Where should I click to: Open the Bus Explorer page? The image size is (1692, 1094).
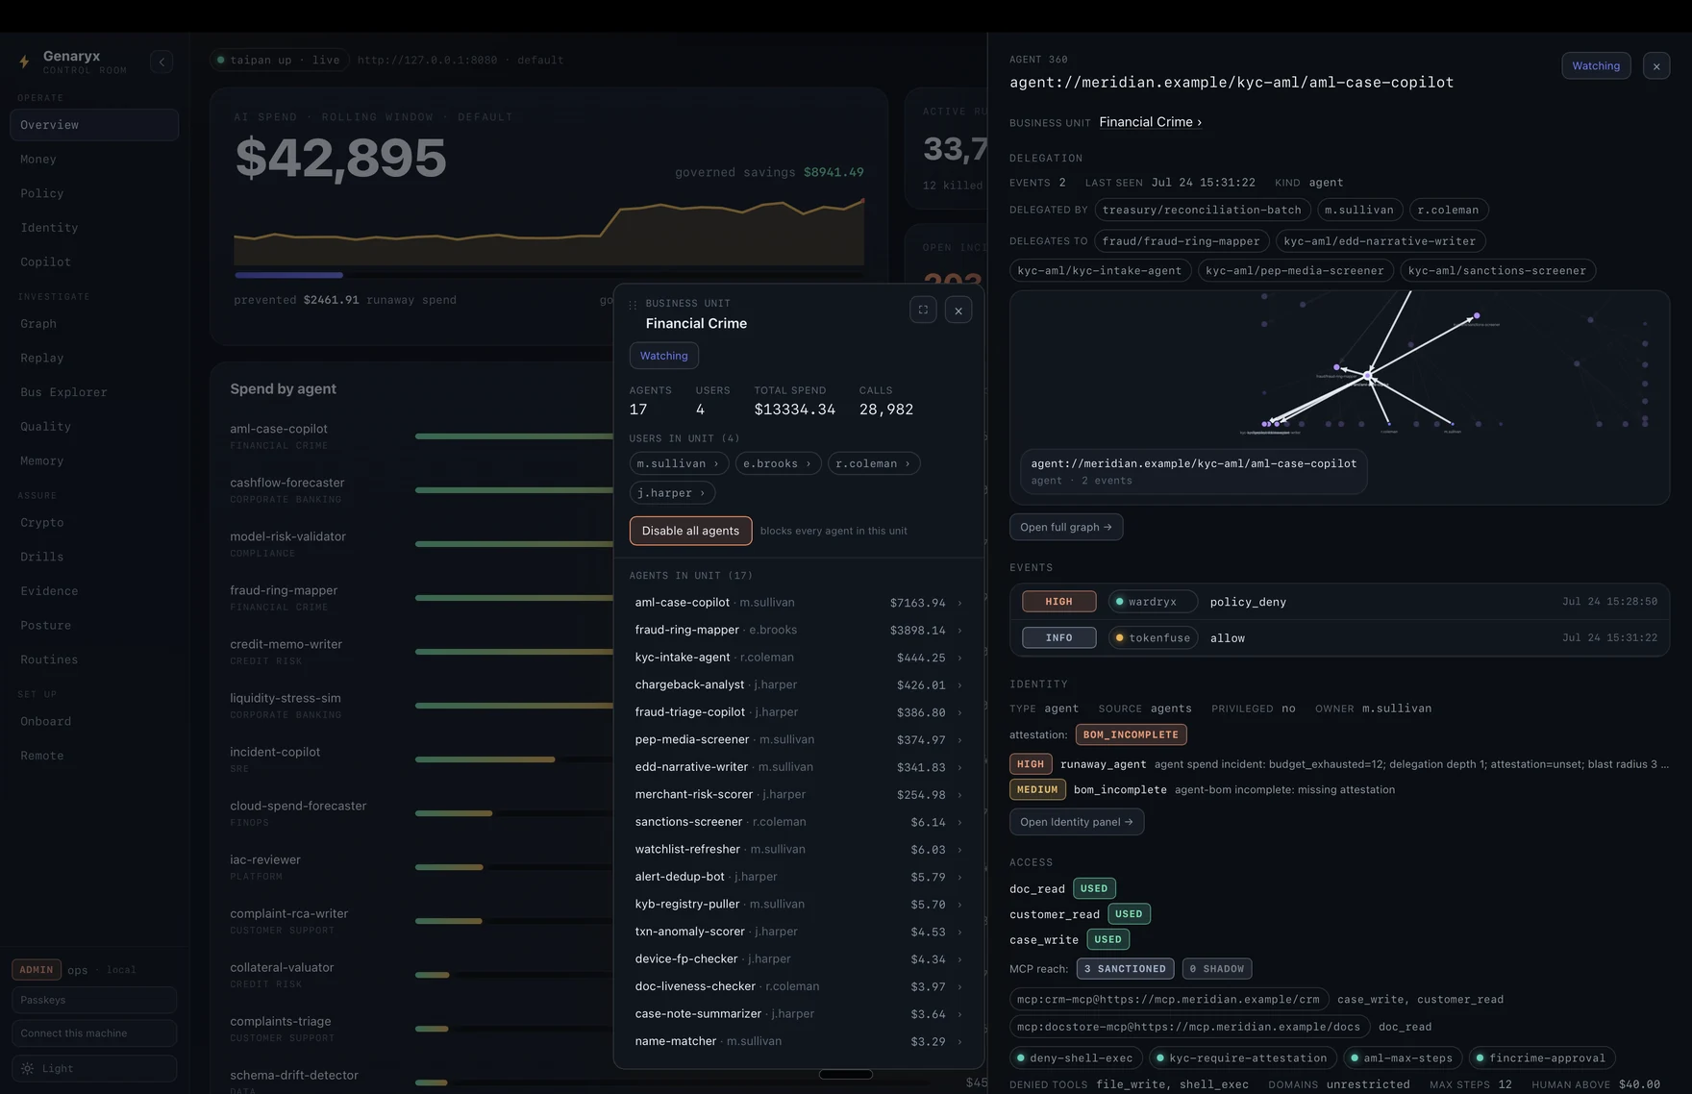pyautogui.click(x=63, y=392)
